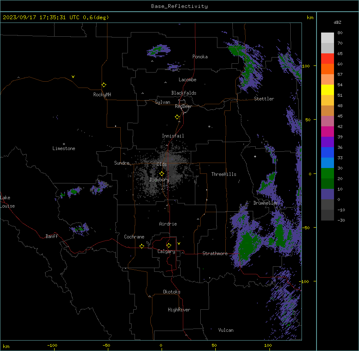Select the yellow diamond marker between Olds and Didsbury
359x351 pixels.
click(162, 174)
